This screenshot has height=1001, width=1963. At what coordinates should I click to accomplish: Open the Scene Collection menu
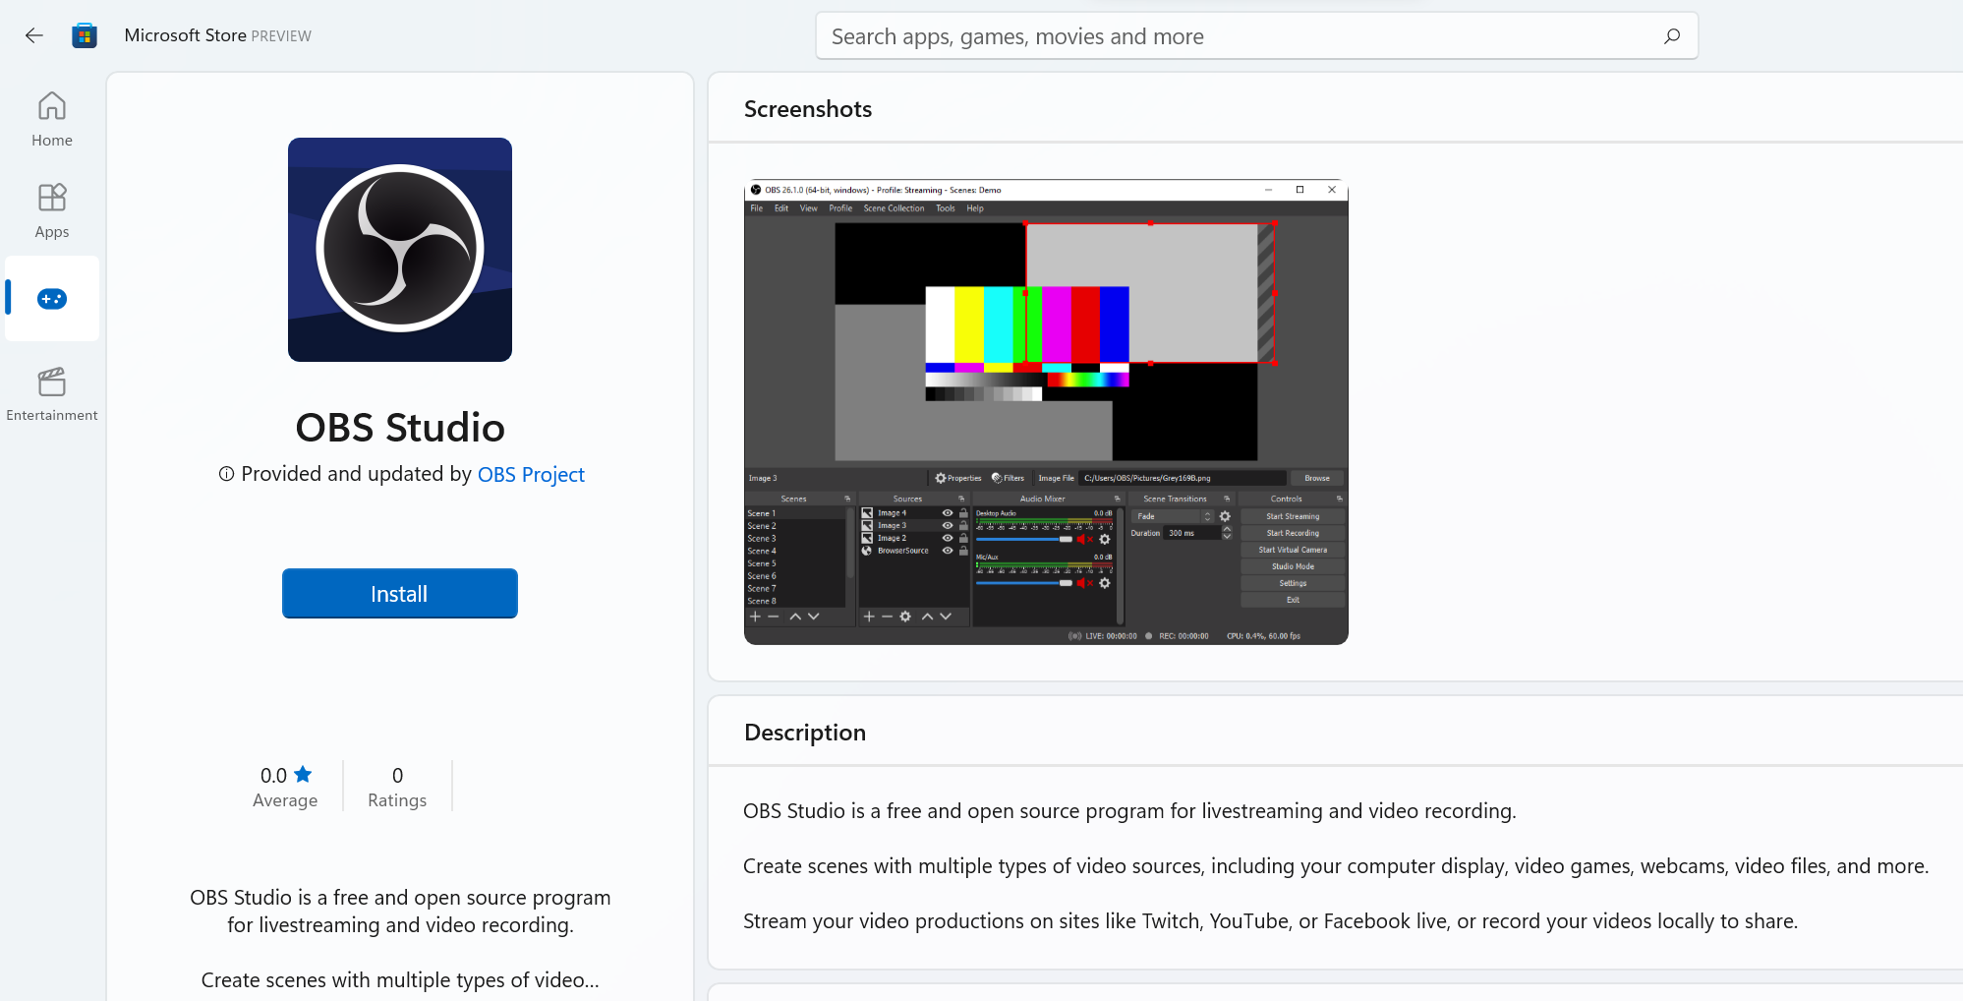(x=894, y=207)
